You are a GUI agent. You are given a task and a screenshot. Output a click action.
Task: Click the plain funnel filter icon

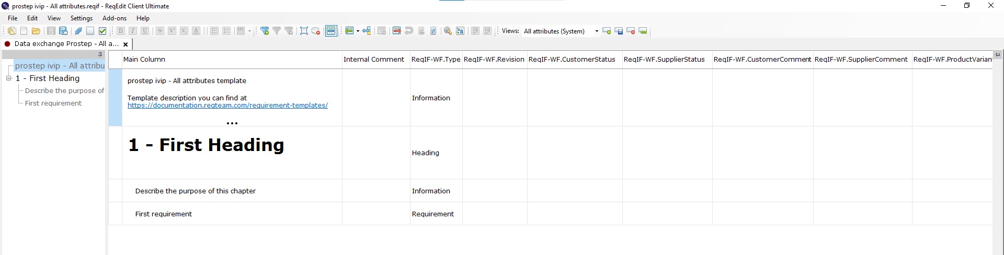click(277, 31)
